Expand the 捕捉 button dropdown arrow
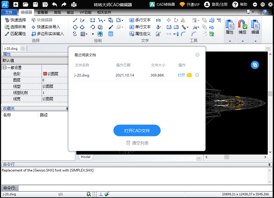 point(242,41)
